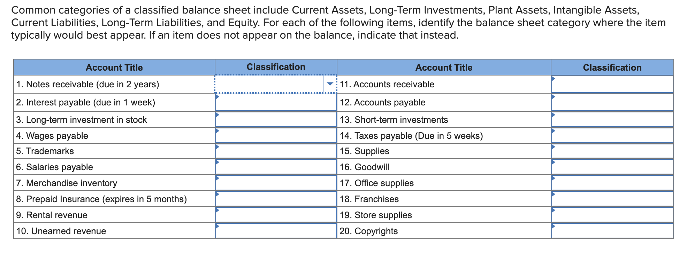This screenshot has height=254, width=687.
Task: Open the classification field for Copyrights
Action: click(612, 230)
